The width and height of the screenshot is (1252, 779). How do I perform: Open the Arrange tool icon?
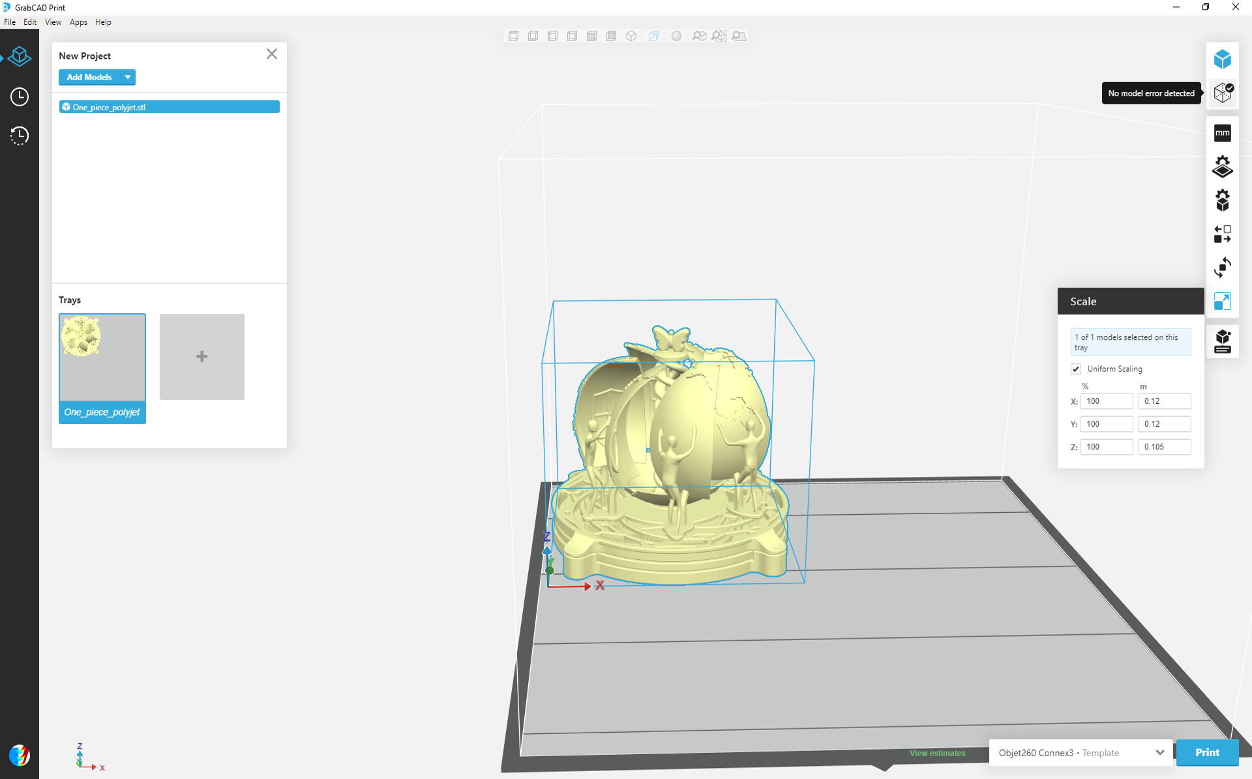(x=1222, y=234)
